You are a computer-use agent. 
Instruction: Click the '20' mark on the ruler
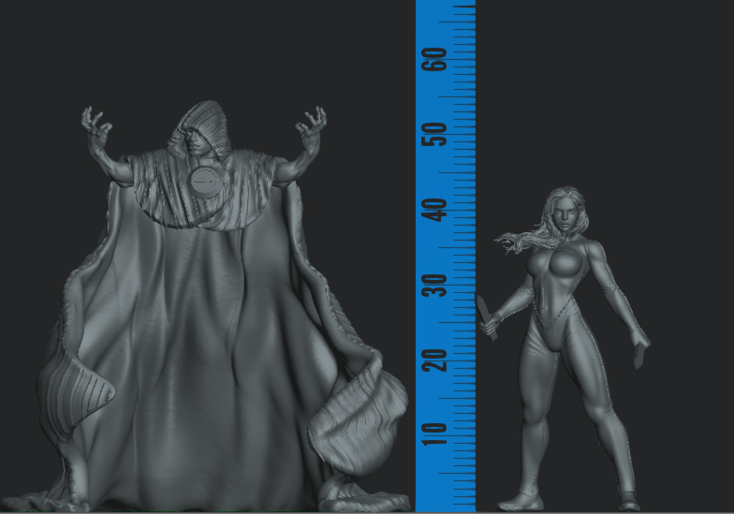tap(434, 360)
